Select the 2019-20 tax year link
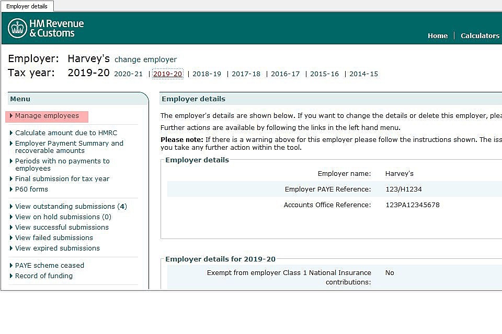Viewport: 502px width, 334px height. [167, 74]
